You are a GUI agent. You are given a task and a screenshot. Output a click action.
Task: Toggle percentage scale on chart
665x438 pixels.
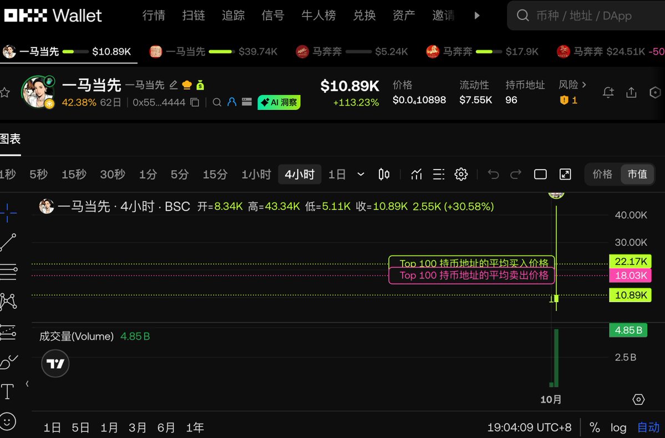[x=595, y=427]
